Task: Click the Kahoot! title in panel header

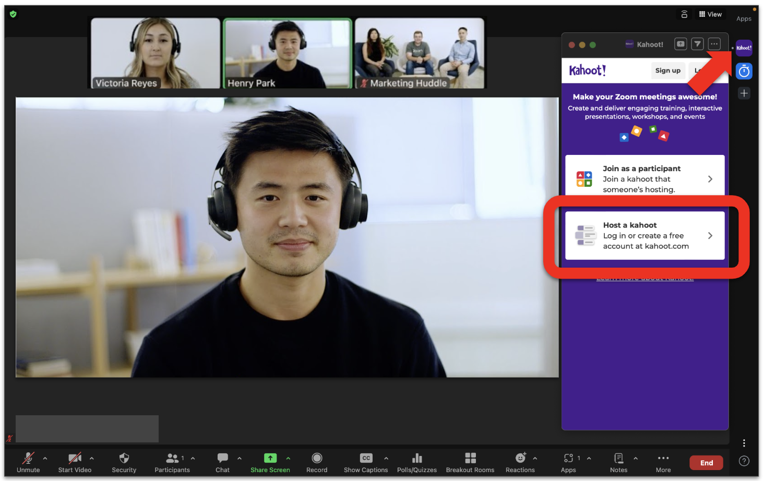Action: [x=650, y=44]
